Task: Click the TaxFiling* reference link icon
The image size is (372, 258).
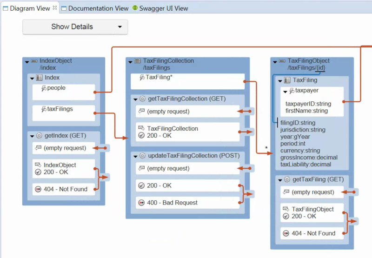Action: coord(142,77)
